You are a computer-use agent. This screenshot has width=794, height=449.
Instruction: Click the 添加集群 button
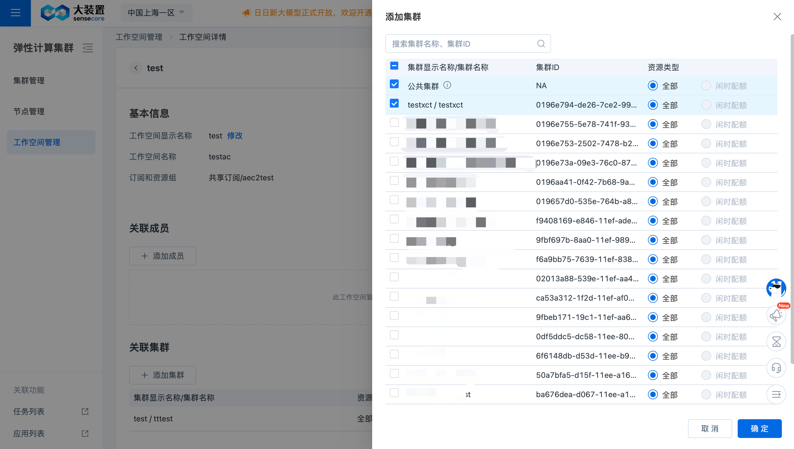tap(163, 375)
